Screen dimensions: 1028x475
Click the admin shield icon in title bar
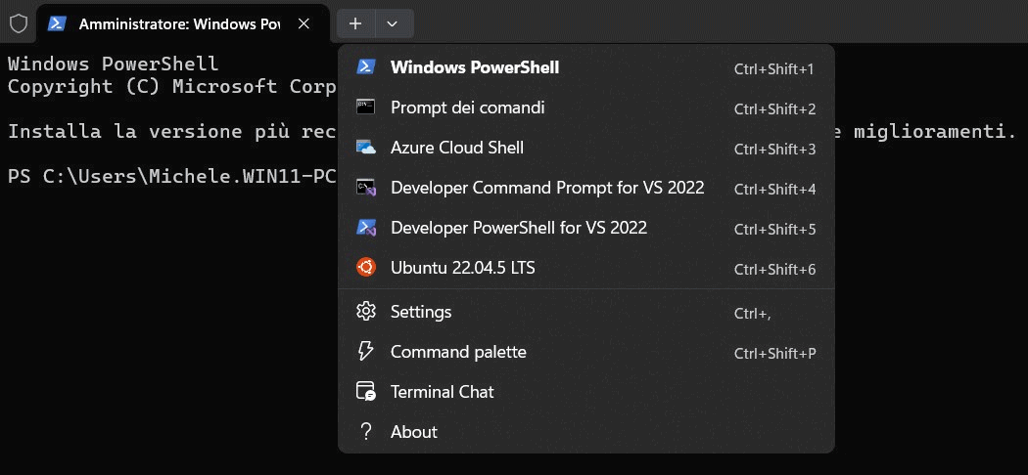(19, 23)
